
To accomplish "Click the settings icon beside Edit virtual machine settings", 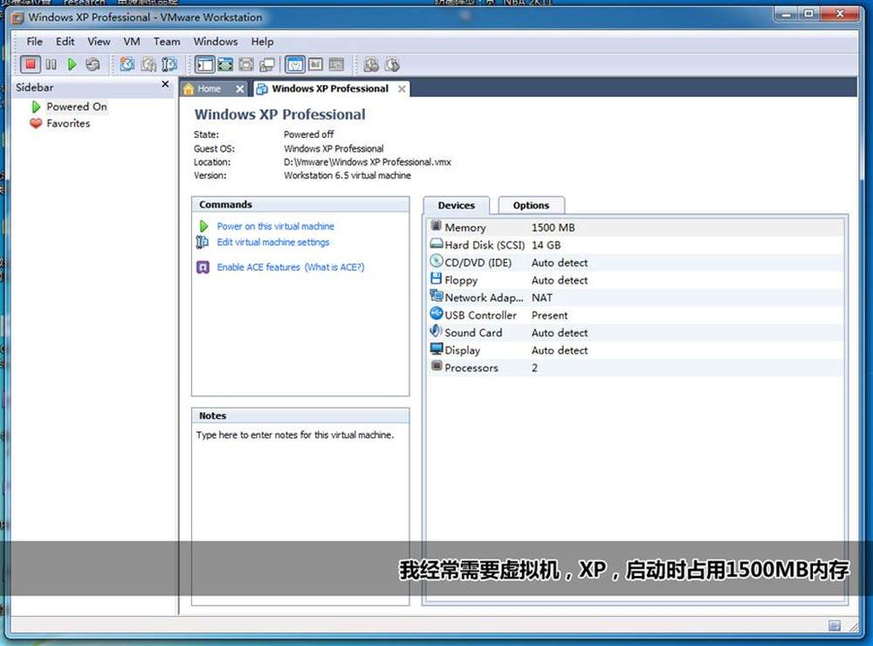I will [x=203, y=243].
